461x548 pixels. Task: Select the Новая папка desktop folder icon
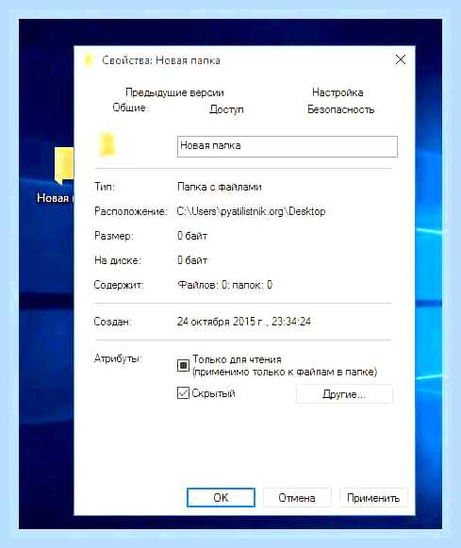[x=64, y=166]
